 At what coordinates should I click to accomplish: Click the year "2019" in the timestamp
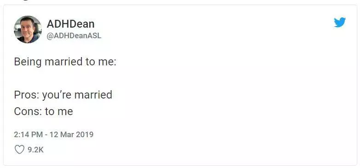85,134
